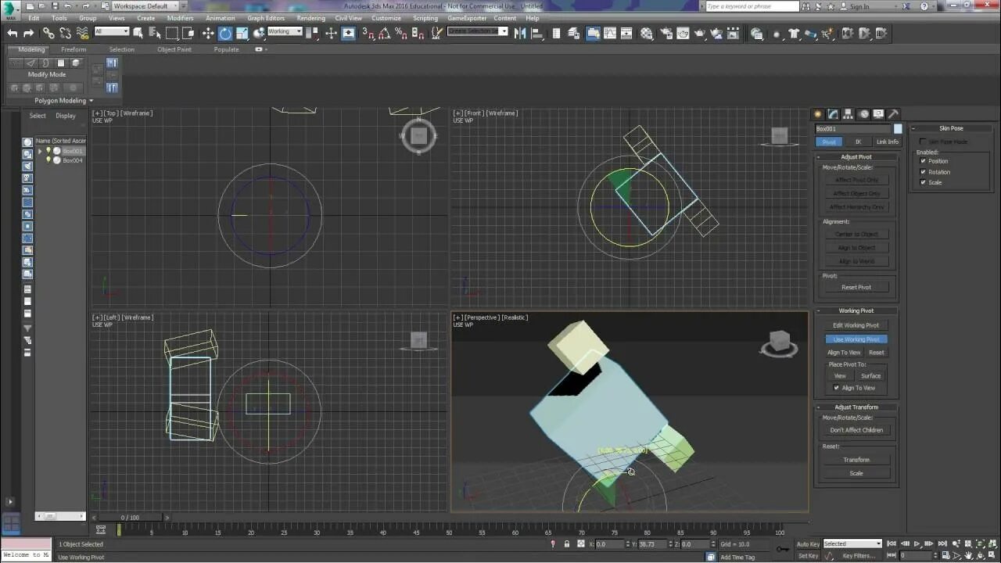Open the key filter Selected dropdown

point(852,543)
